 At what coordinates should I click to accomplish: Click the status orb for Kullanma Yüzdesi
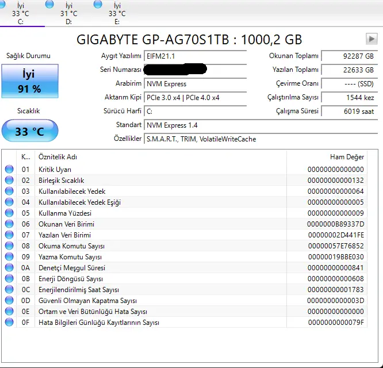click(9, 213)
